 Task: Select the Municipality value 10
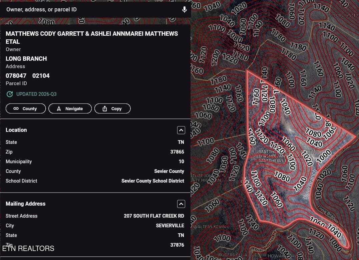(181, 162)
